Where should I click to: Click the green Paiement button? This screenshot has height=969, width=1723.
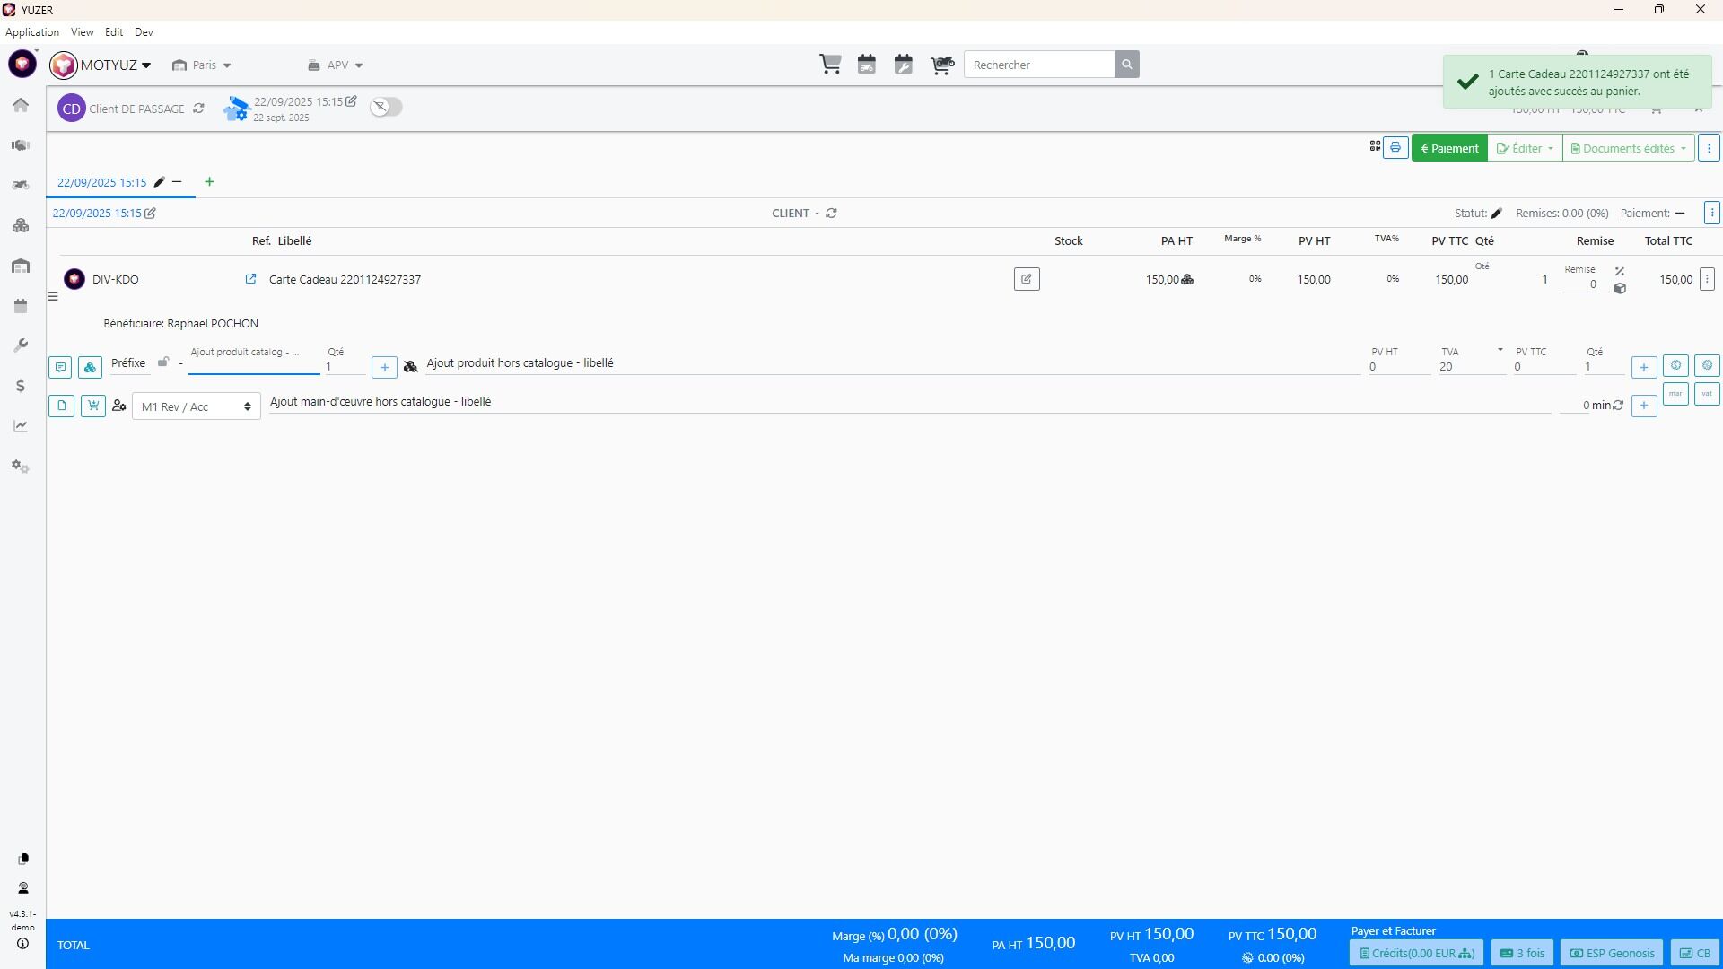1449,148
